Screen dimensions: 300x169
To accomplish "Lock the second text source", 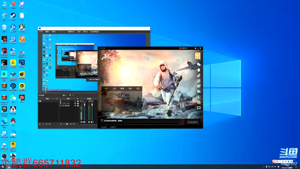I will [x=78, y=103].
